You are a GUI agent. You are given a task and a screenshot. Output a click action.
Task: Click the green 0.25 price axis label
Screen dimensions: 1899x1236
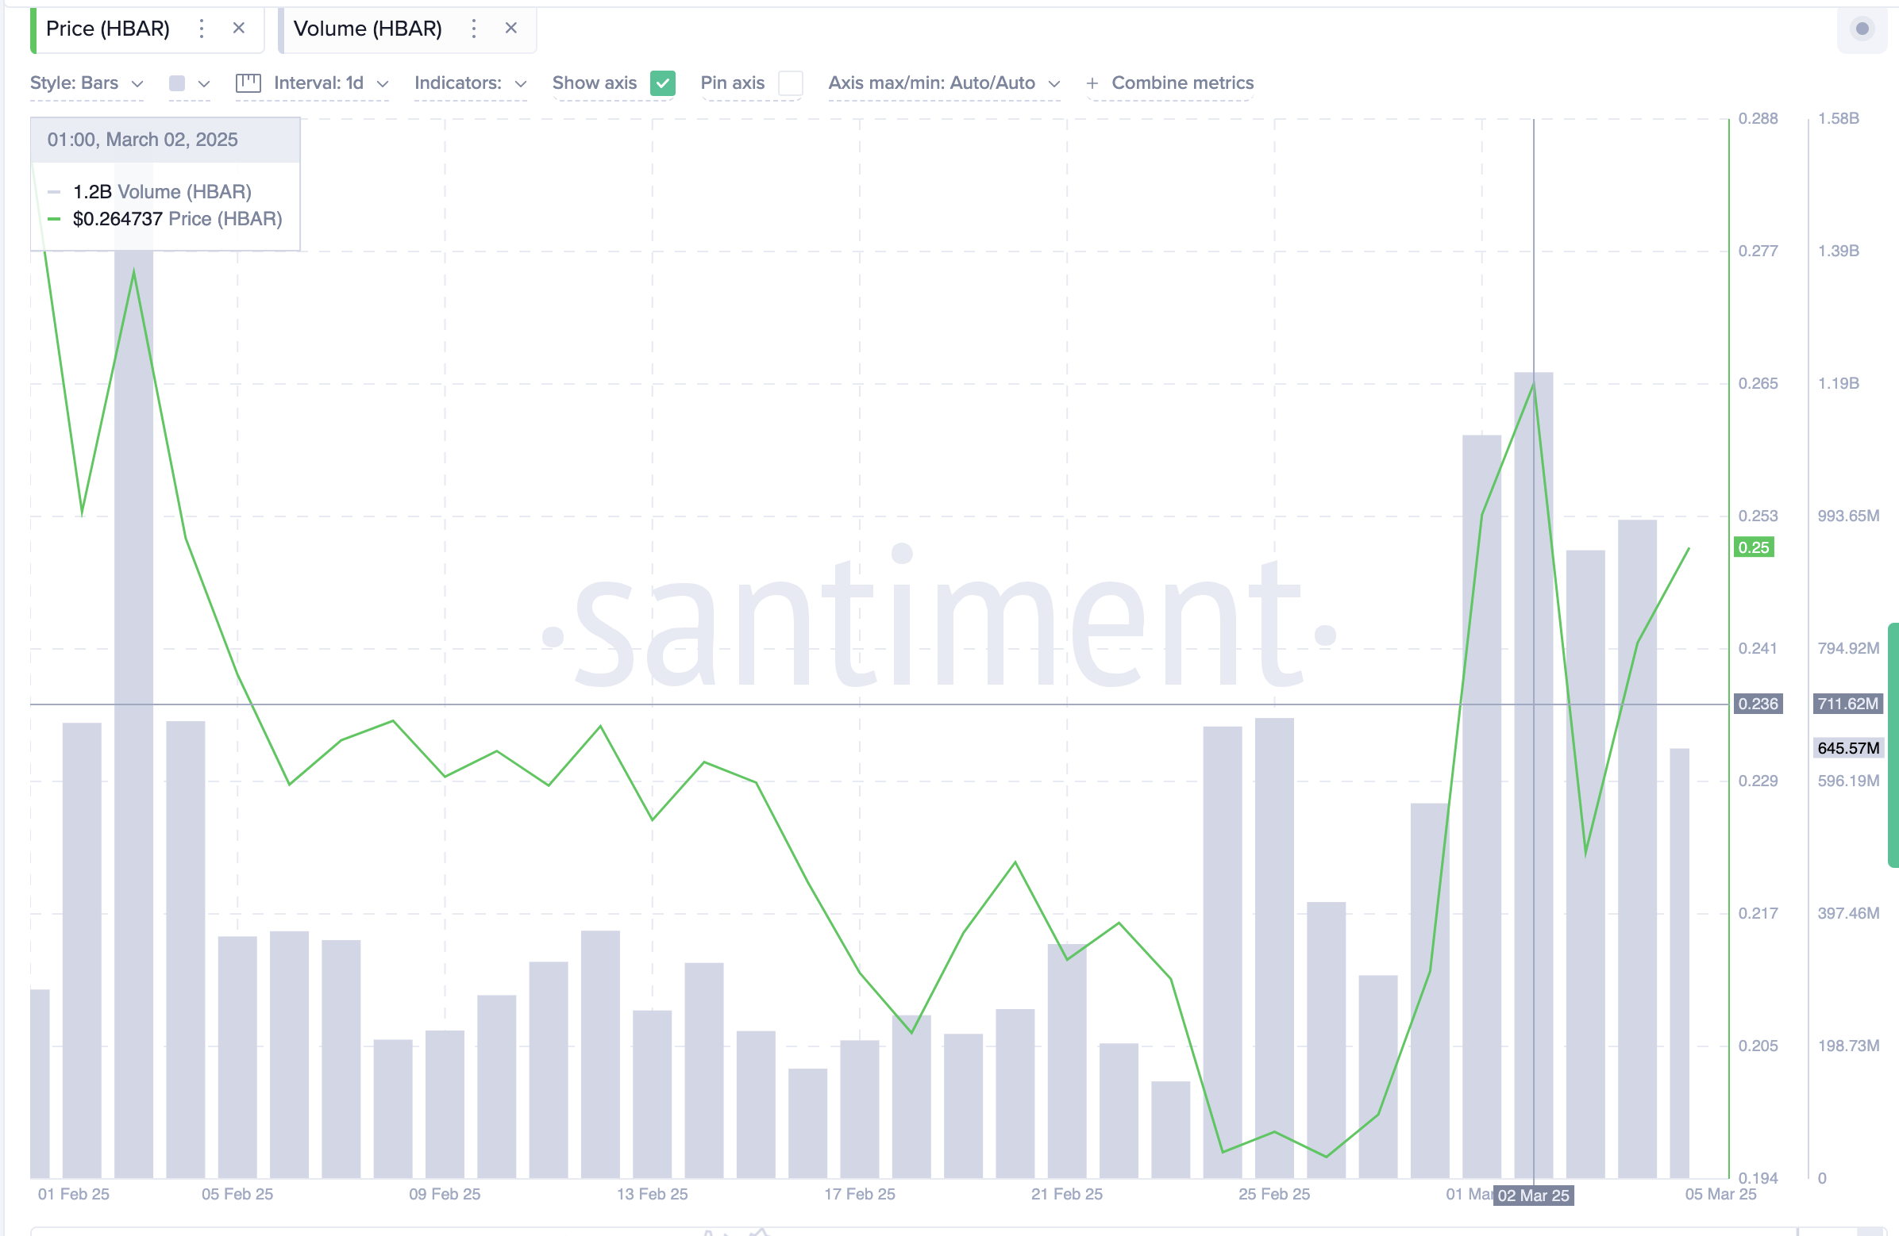click(1754, 548)
